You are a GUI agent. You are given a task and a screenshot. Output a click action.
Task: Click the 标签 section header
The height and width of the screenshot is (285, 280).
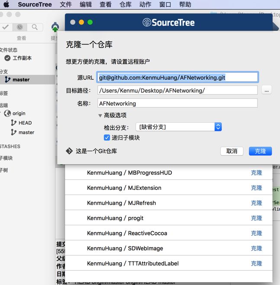[4, 93]
